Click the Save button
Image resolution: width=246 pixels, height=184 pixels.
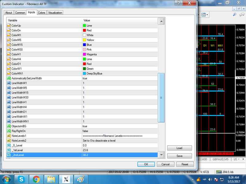pyautogui.click(x=179, y=156)
